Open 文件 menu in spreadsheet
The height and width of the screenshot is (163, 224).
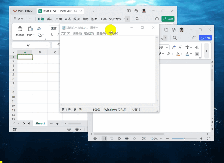[18, 19]
